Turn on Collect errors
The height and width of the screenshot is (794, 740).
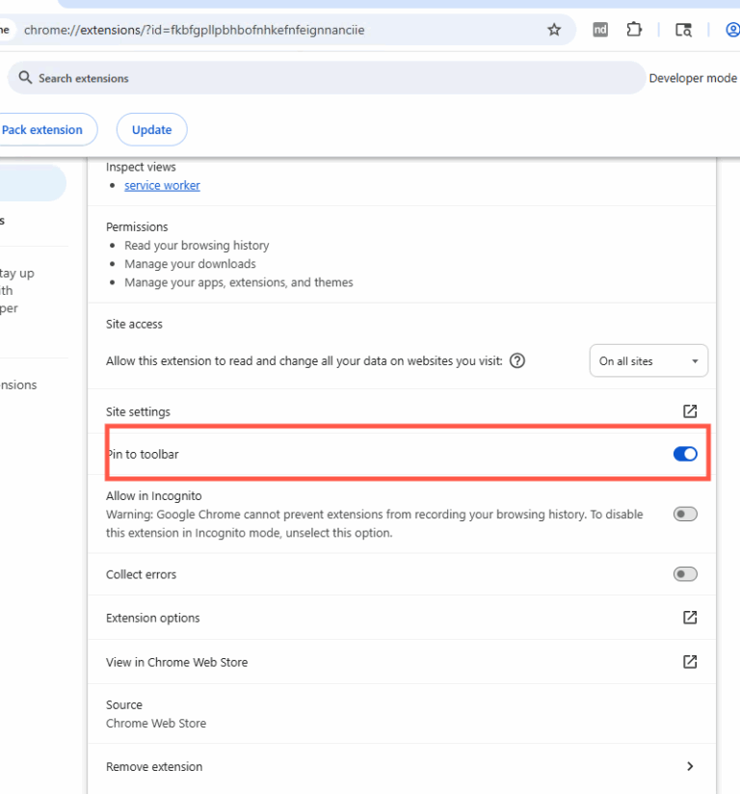(685, 573)
